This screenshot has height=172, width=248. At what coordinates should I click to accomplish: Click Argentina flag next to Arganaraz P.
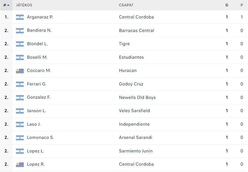tap(20, 17)
